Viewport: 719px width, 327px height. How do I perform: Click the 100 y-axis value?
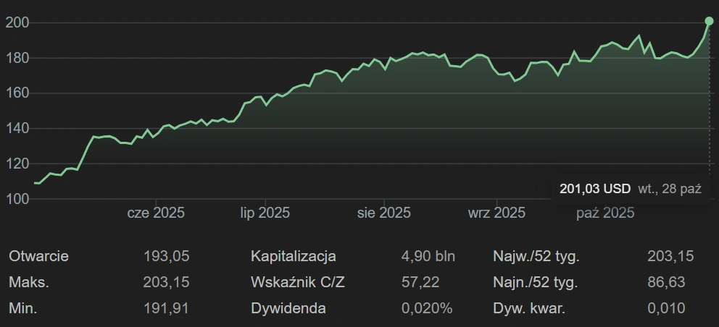[17, 198]
